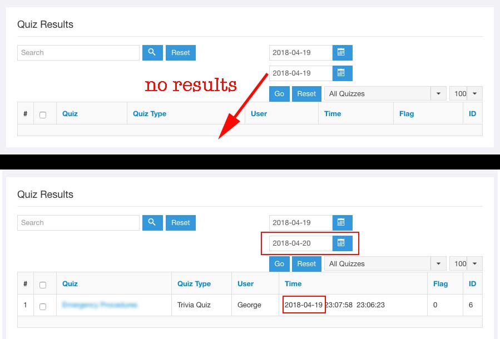Viewport: 500px width, 339px height.
Task: Check the row 1 Trivia Quiz checkbox
Action: click(43, 306)
